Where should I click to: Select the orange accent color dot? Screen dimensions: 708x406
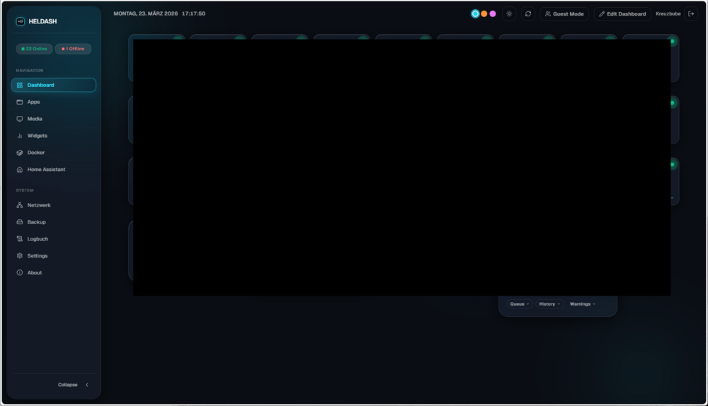click(484, 14)
